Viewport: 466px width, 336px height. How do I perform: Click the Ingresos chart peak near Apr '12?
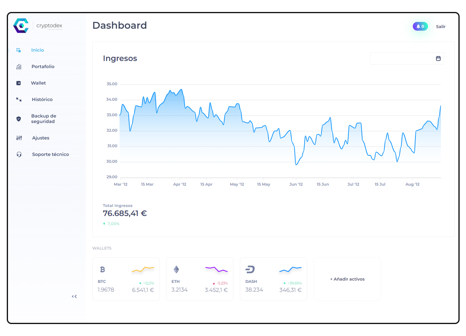pyautogui.click(x=182, y=89)
